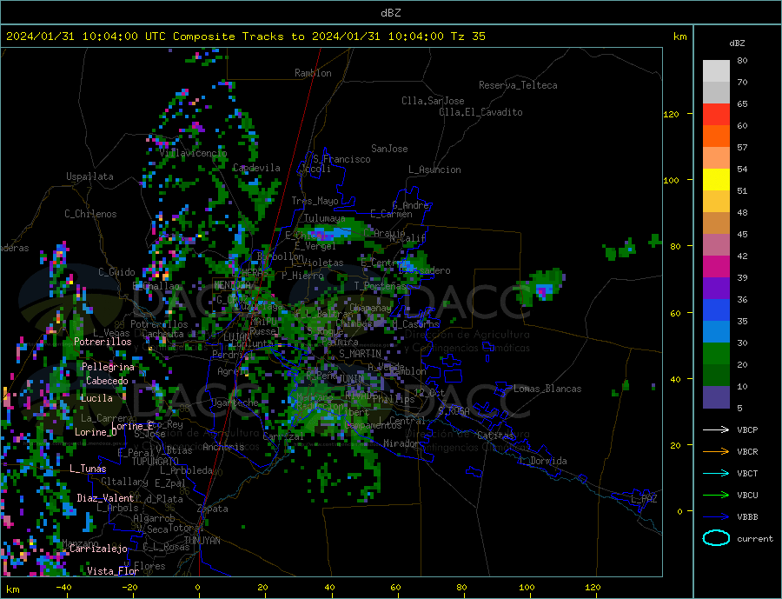
Task: Click the white VBCP arrow icon
Action: (x=716, y=429)
